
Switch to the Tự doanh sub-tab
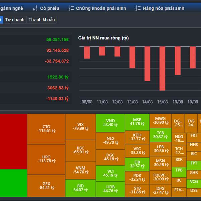[15, 20]
